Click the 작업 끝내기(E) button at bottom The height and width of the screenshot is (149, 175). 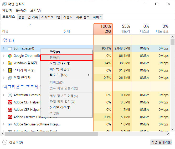[x=161, y=142]
